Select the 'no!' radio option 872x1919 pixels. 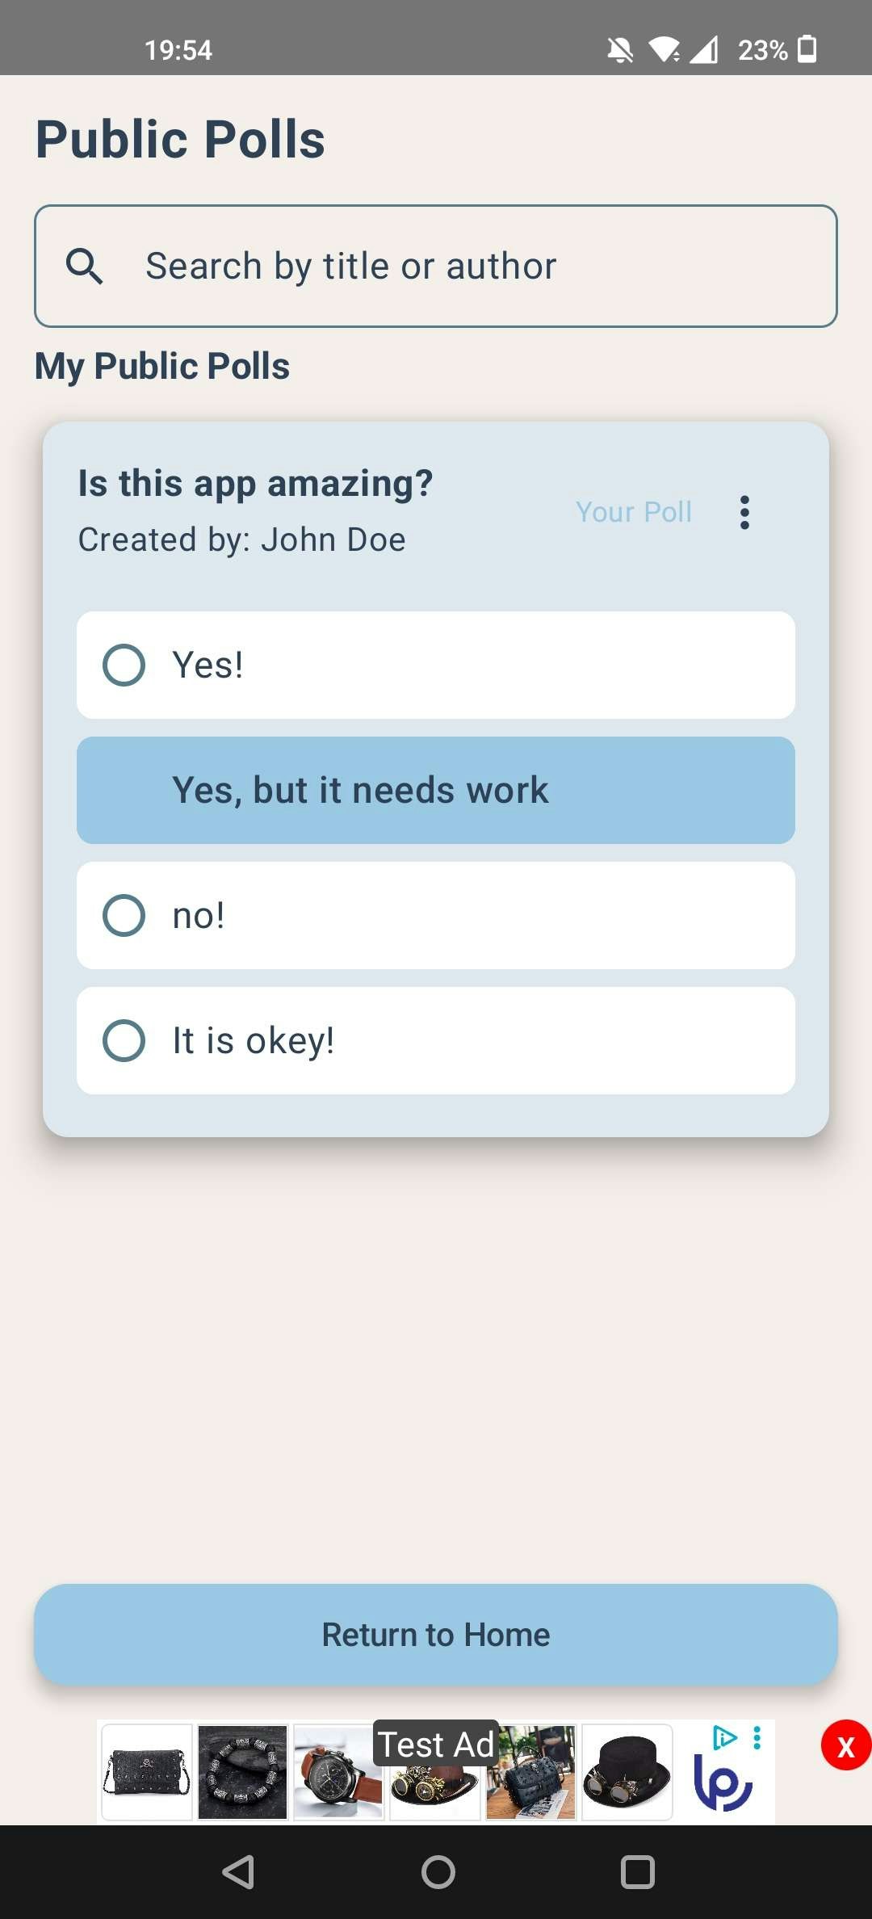coord(436,915)
